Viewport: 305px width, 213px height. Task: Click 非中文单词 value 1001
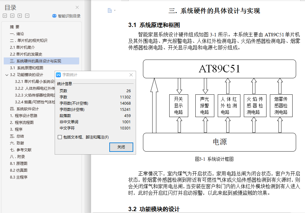(126, 122)
